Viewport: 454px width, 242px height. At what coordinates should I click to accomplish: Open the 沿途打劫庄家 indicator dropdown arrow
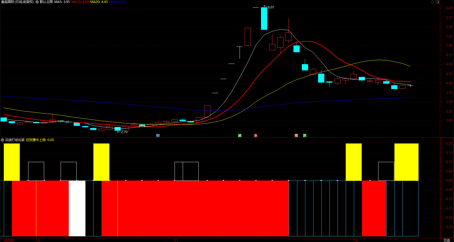[2, 140]
